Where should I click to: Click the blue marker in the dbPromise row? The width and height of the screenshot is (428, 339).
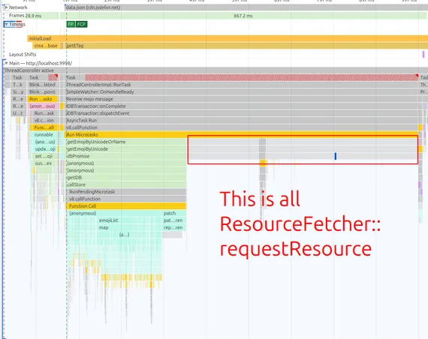point(336,156)
